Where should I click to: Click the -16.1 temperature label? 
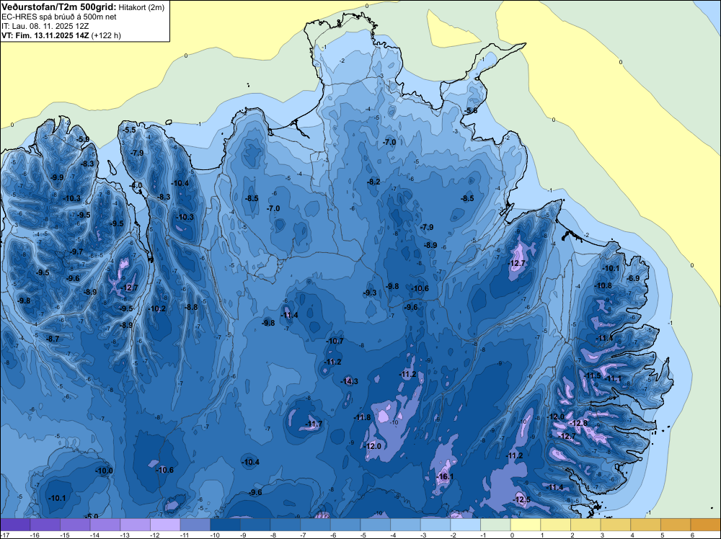click(445, 476)
